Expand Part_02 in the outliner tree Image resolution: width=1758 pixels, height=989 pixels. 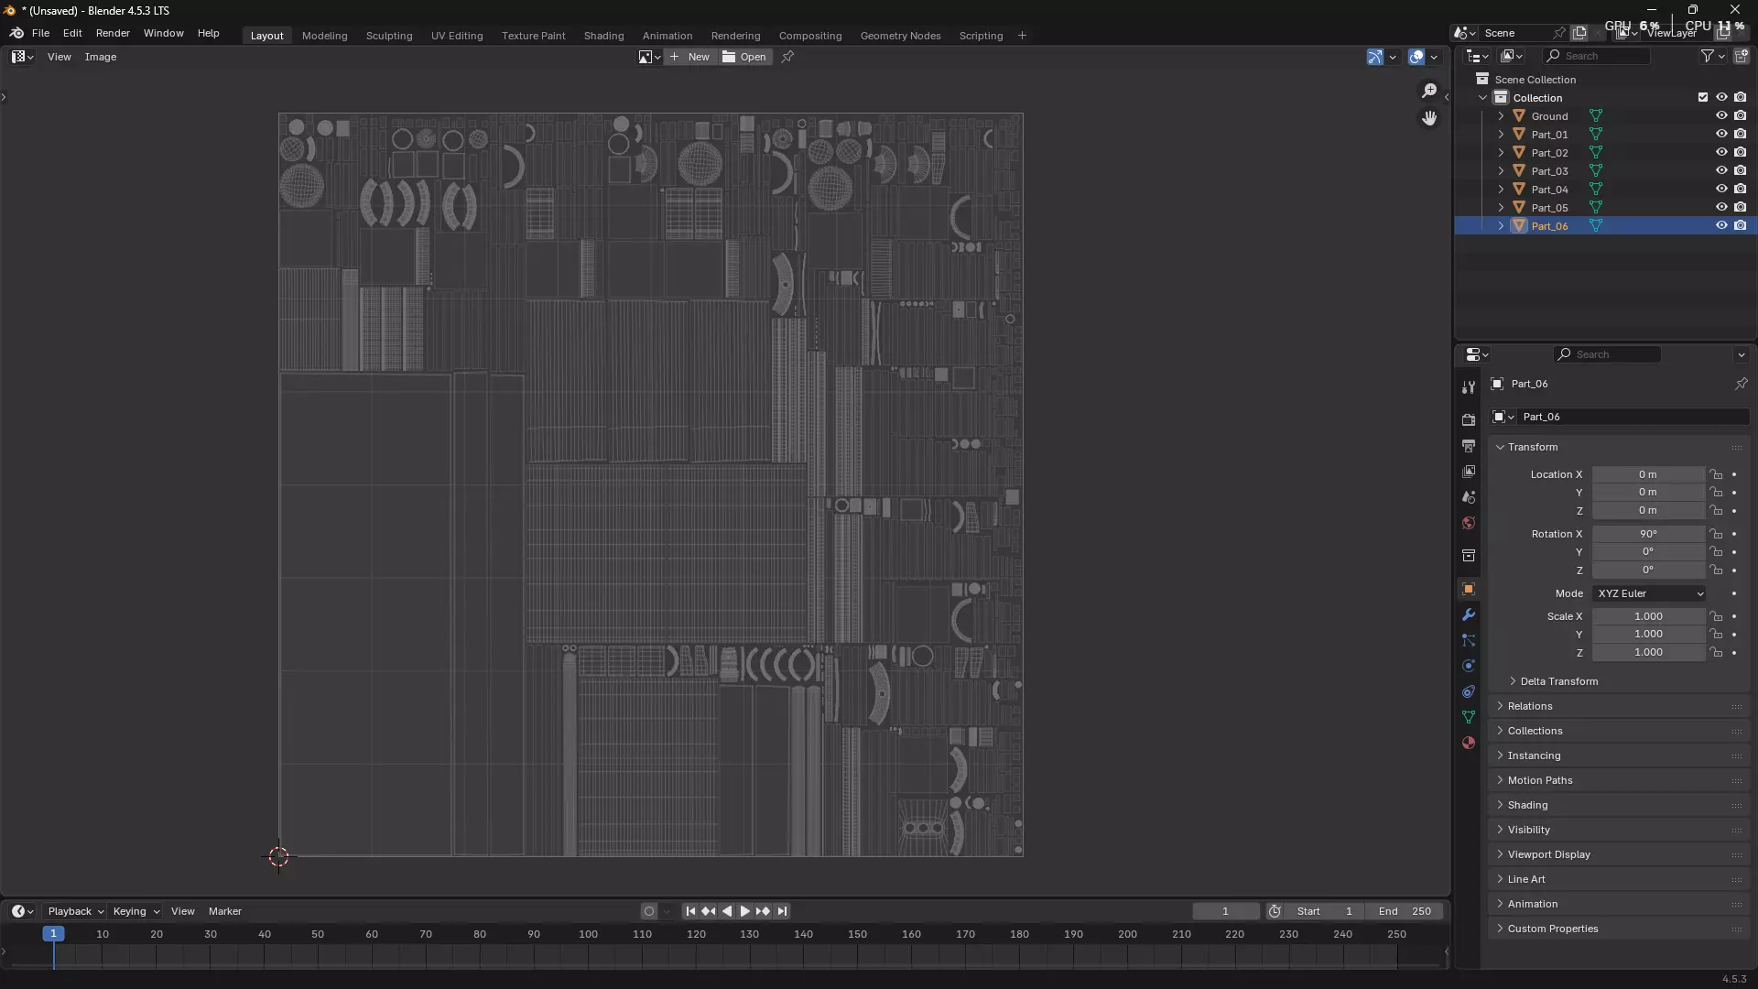tap(1501, 153)
